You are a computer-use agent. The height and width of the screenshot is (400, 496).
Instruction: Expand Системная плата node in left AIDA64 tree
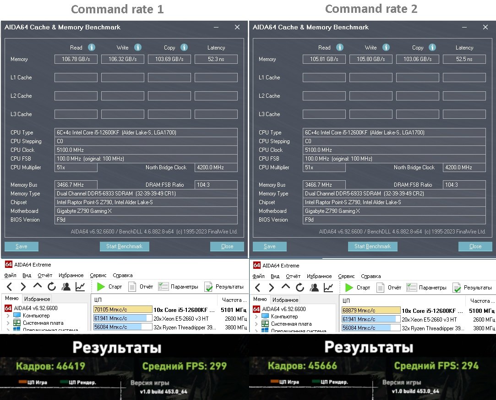(x=8, y=323)
